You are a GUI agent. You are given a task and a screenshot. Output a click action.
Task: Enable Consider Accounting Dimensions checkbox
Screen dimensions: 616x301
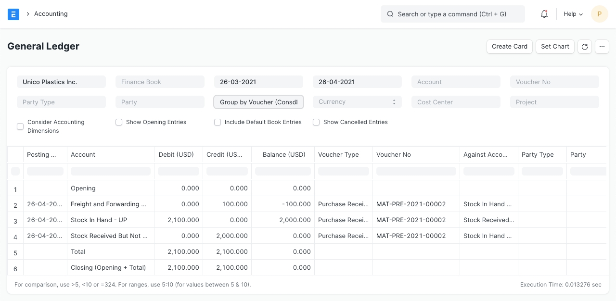click(20, 126)
